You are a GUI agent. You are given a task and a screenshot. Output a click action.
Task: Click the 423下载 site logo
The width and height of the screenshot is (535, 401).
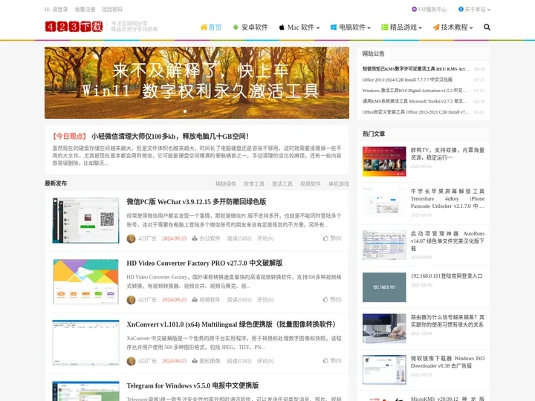click(x=74, y=26)
